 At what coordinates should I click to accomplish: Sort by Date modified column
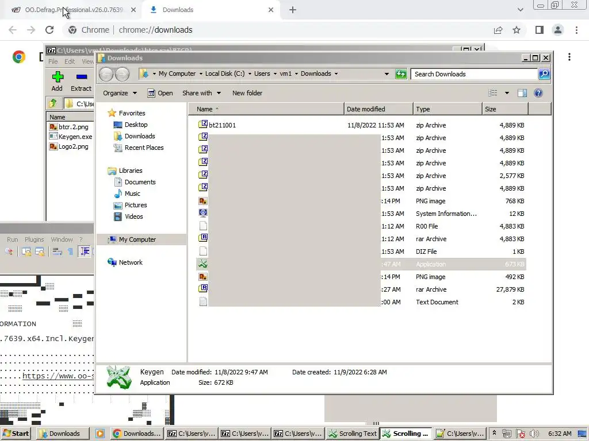[x=378, y=109]
